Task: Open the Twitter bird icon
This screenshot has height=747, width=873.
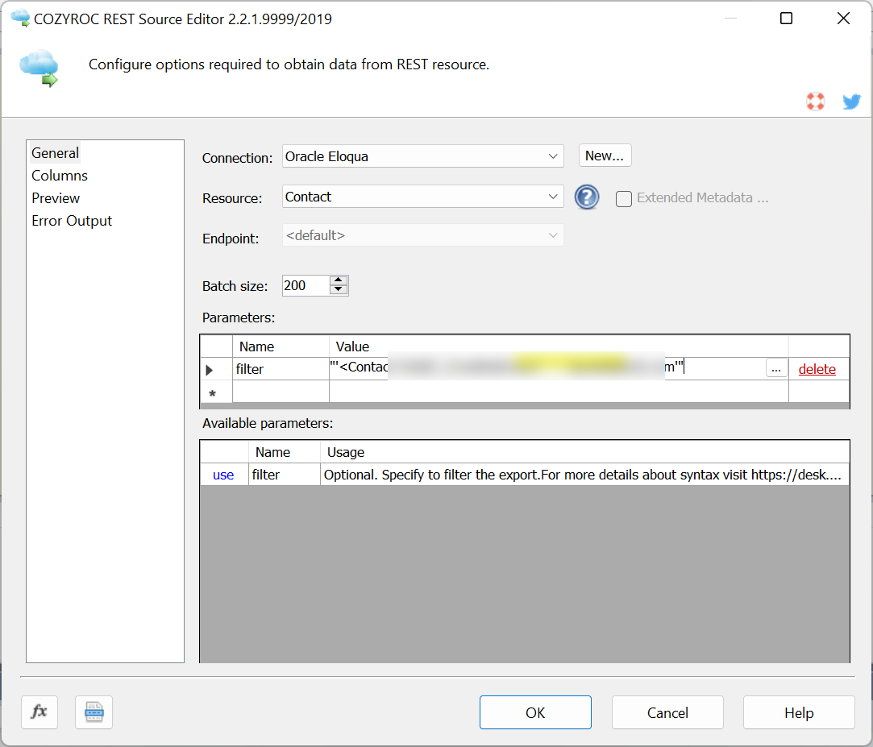Action: tap(851, 102)
